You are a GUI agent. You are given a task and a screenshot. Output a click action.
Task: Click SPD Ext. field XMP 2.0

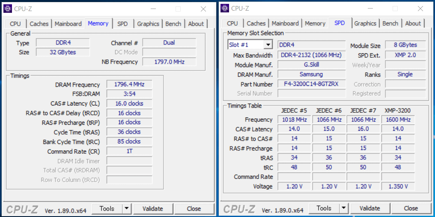(405, 55)
